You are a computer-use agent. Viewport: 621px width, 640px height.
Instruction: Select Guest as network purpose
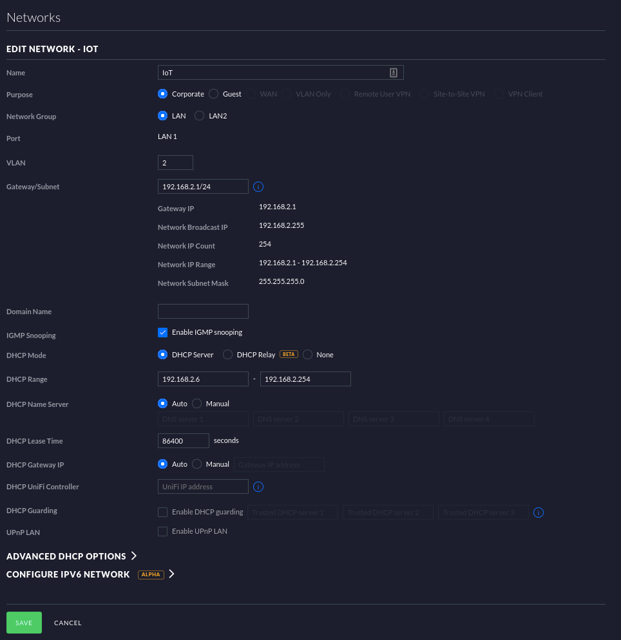tap(214, 94)
